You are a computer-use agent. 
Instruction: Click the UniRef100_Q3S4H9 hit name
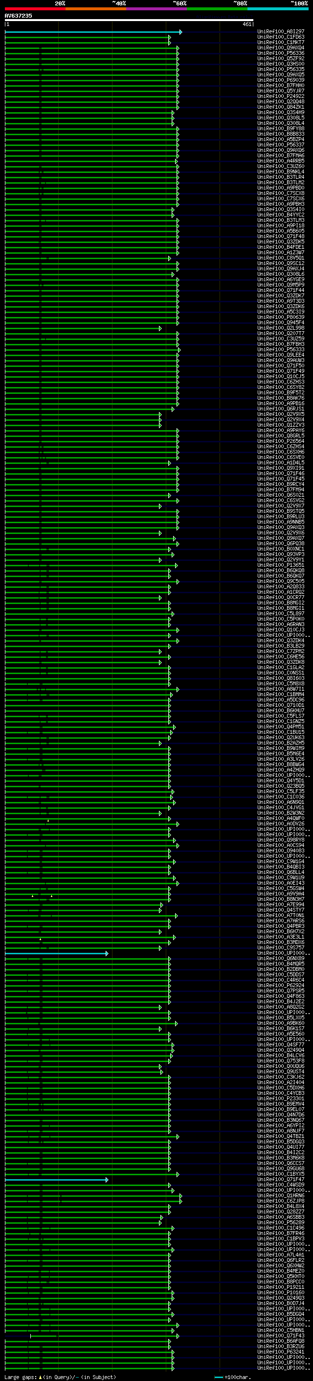pos(281,113)
